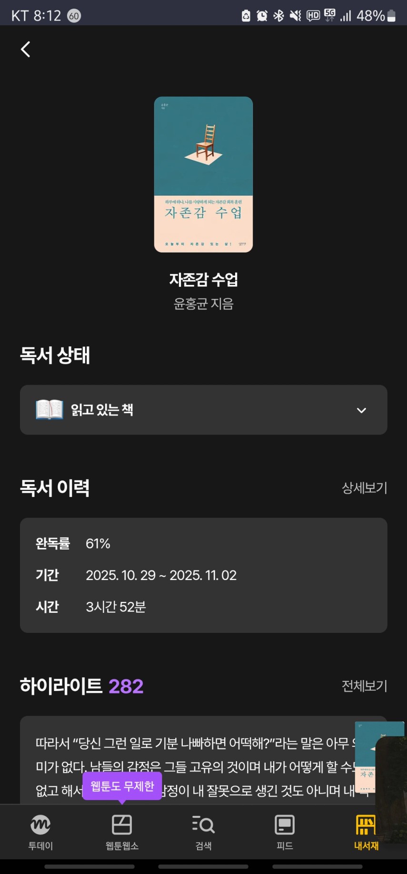The height and width of the screenshot is (874, 407).
Task: Expand the 읽고 있는 책 dropdown chevron
Action: click(x=362, y=410)
